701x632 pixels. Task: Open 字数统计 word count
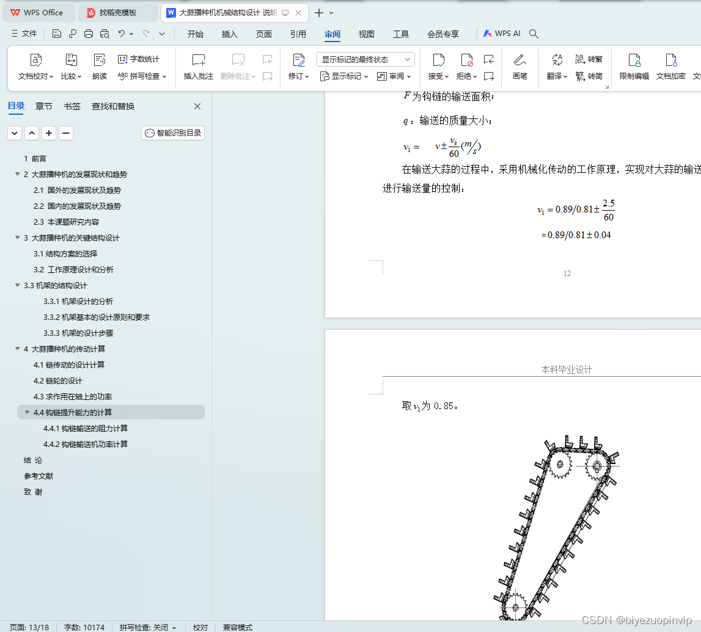point(139,59)
